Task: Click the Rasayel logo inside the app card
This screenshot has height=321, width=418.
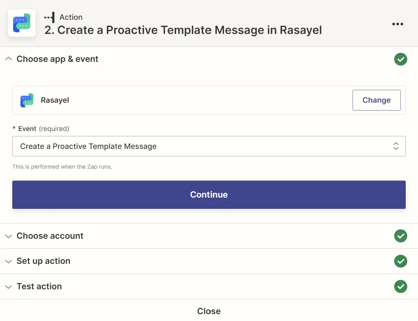Action: point(27,100)
